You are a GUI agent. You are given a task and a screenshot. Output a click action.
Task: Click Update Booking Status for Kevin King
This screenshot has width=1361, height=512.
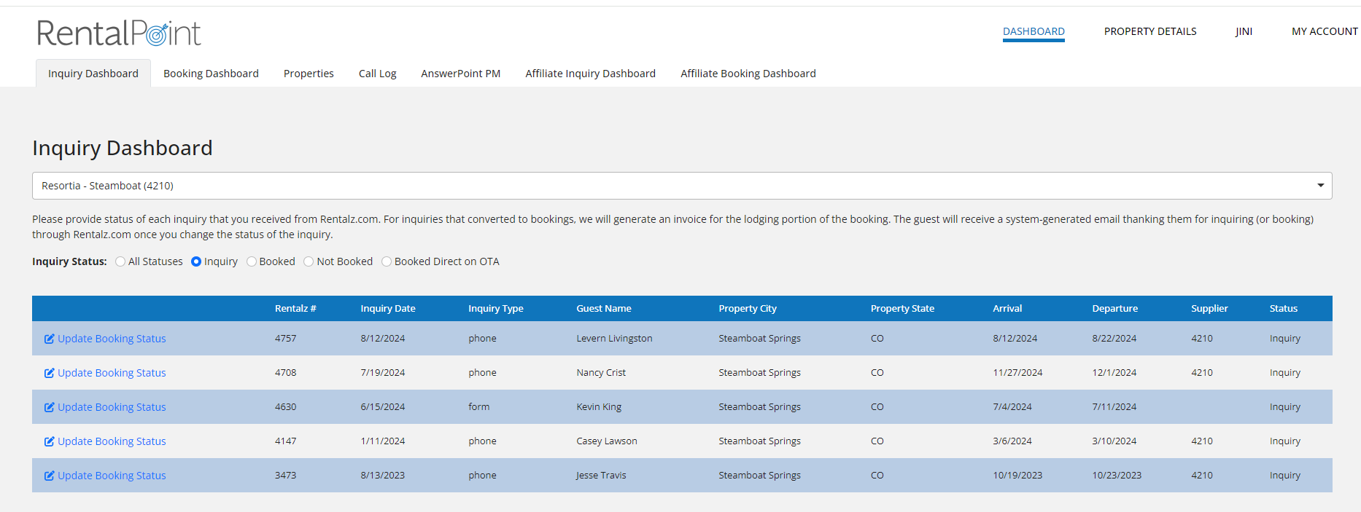click(112, 407)
